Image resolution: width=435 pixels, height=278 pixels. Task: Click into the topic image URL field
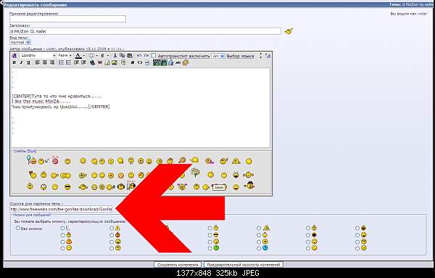coord(61,209)
